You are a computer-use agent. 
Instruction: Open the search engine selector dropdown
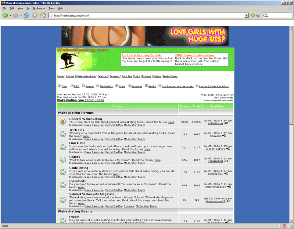click(x=266, y=15)
